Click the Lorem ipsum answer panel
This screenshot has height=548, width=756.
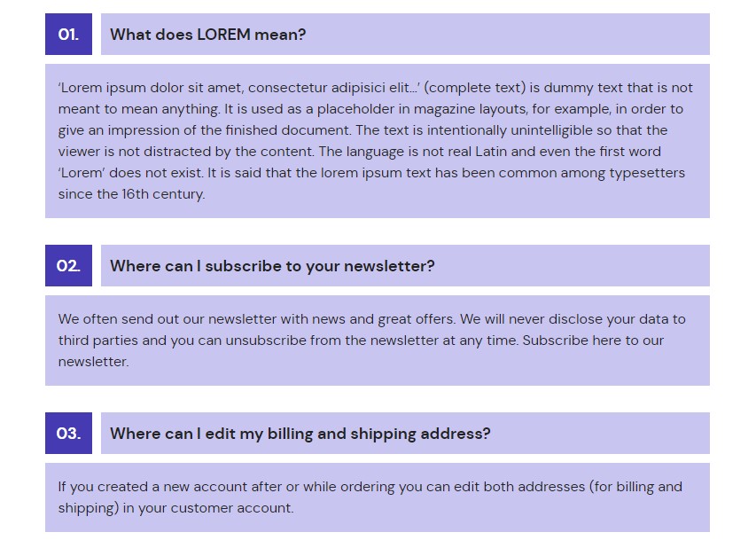[x=378, y=141]
